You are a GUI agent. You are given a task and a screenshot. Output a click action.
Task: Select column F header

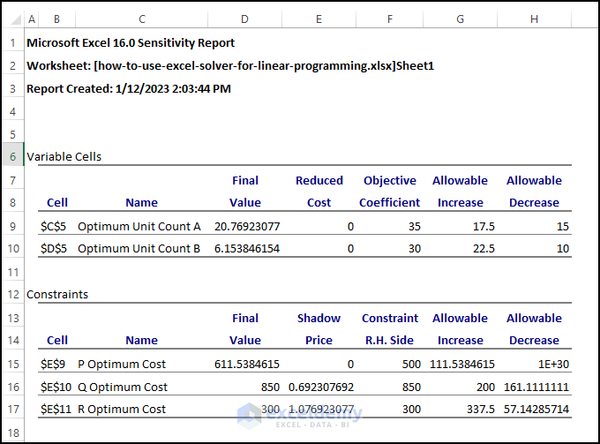click(389, 19)
